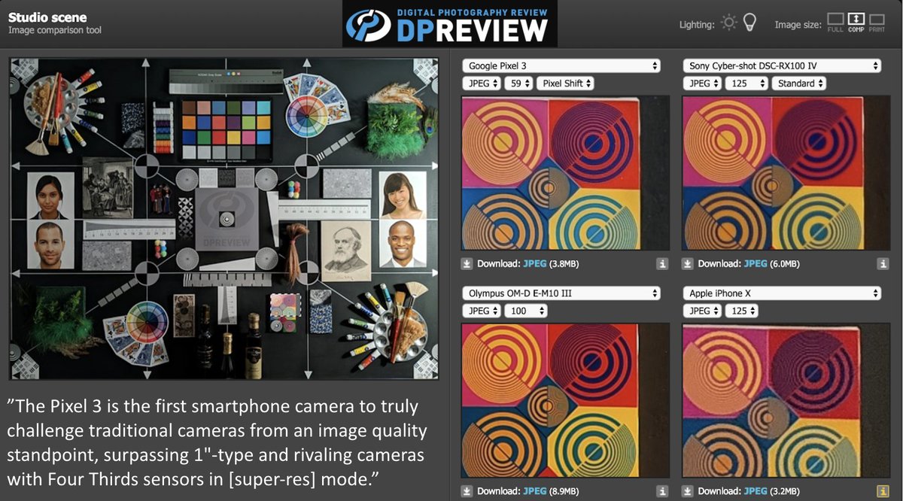
Task: Click the Google Pixel 3 crop preview
Action: pos(564,173)
